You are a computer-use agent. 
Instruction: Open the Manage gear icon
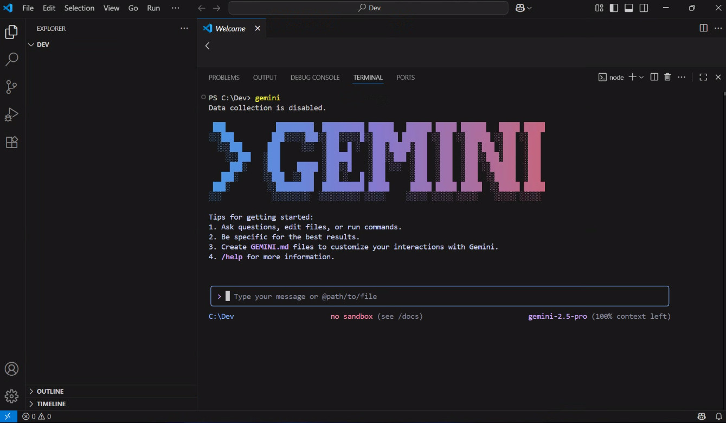click(x=11, y=396)
